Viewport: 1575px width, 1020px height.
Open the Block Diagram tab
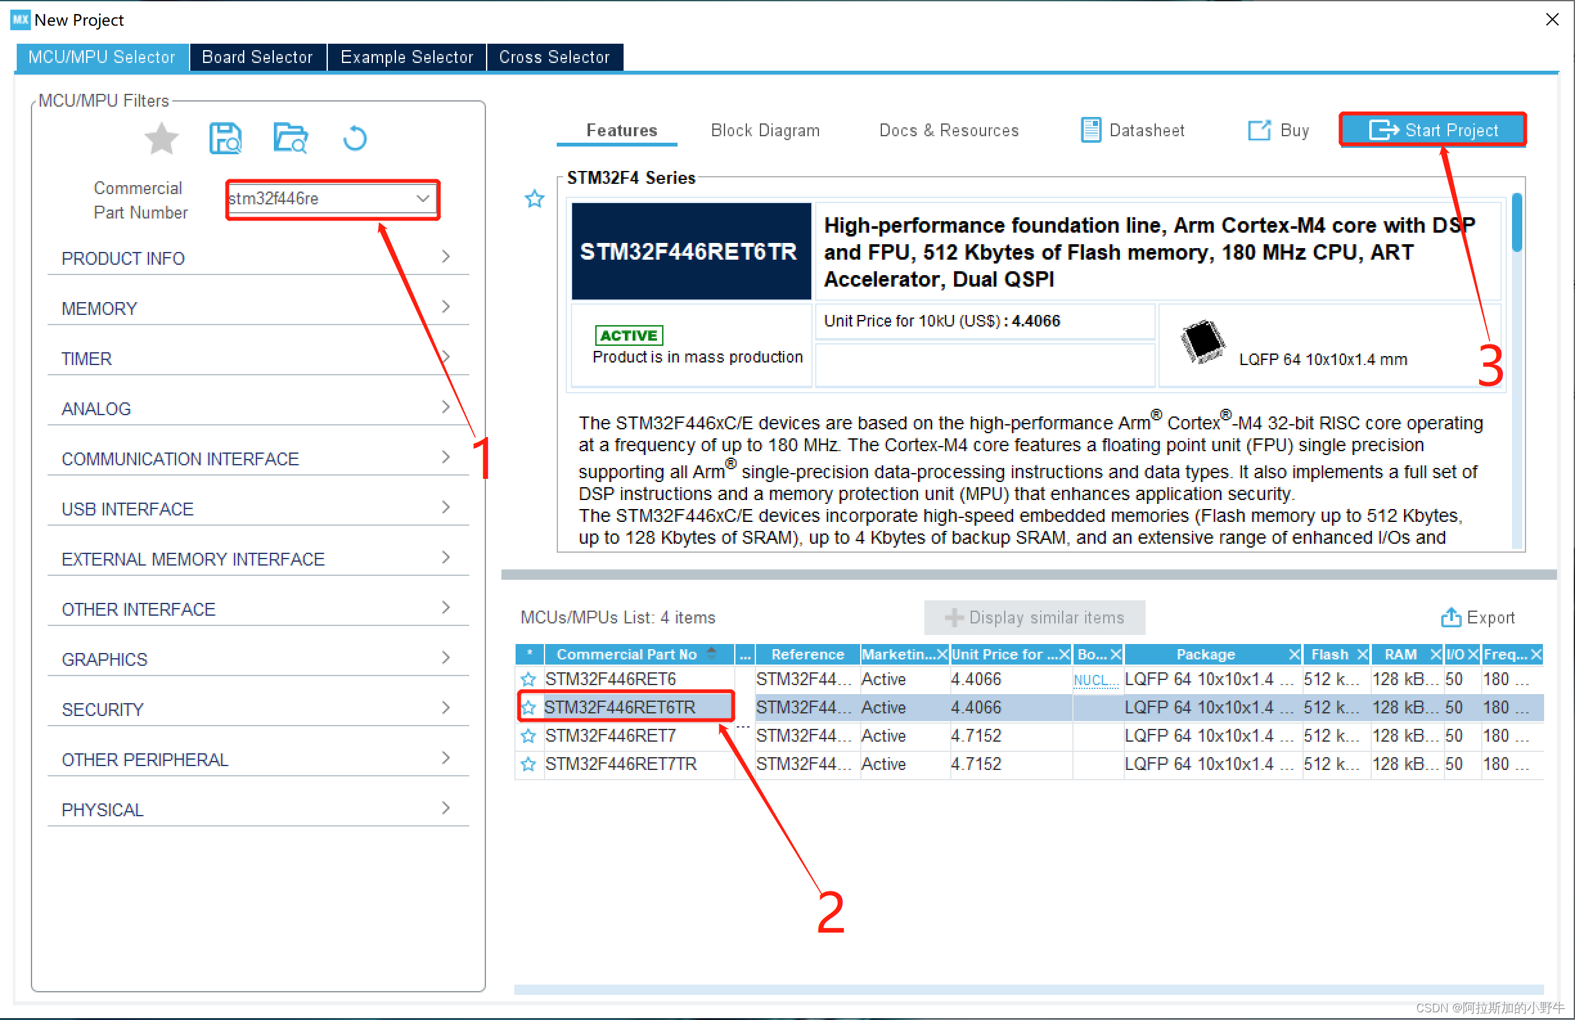(765, 130)
